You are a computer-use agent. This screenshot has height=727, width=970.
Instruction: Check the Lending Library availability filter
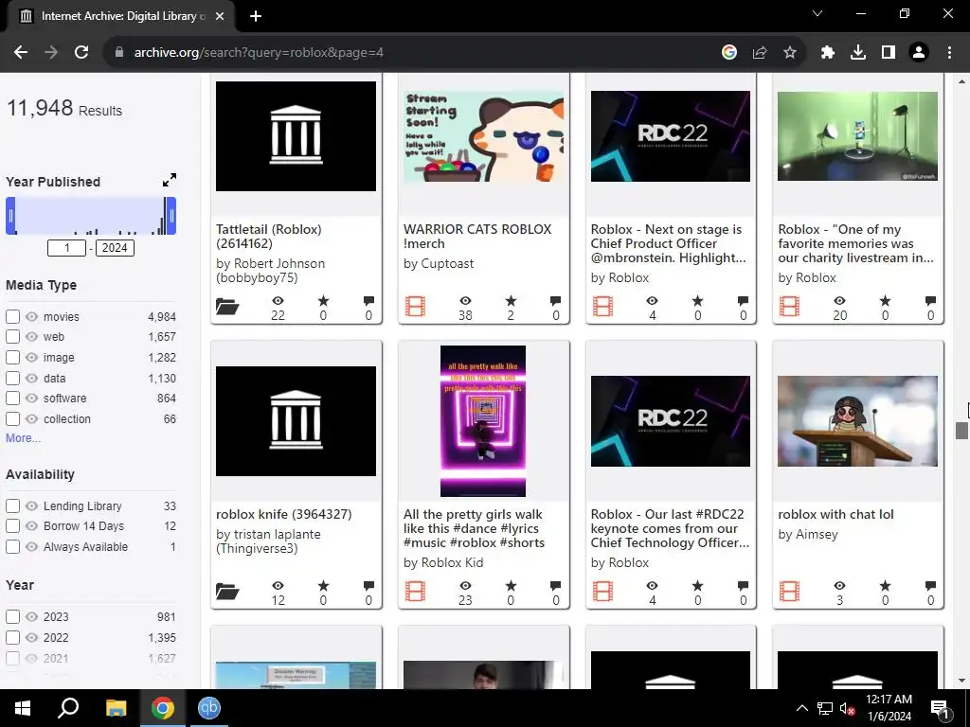12,505
